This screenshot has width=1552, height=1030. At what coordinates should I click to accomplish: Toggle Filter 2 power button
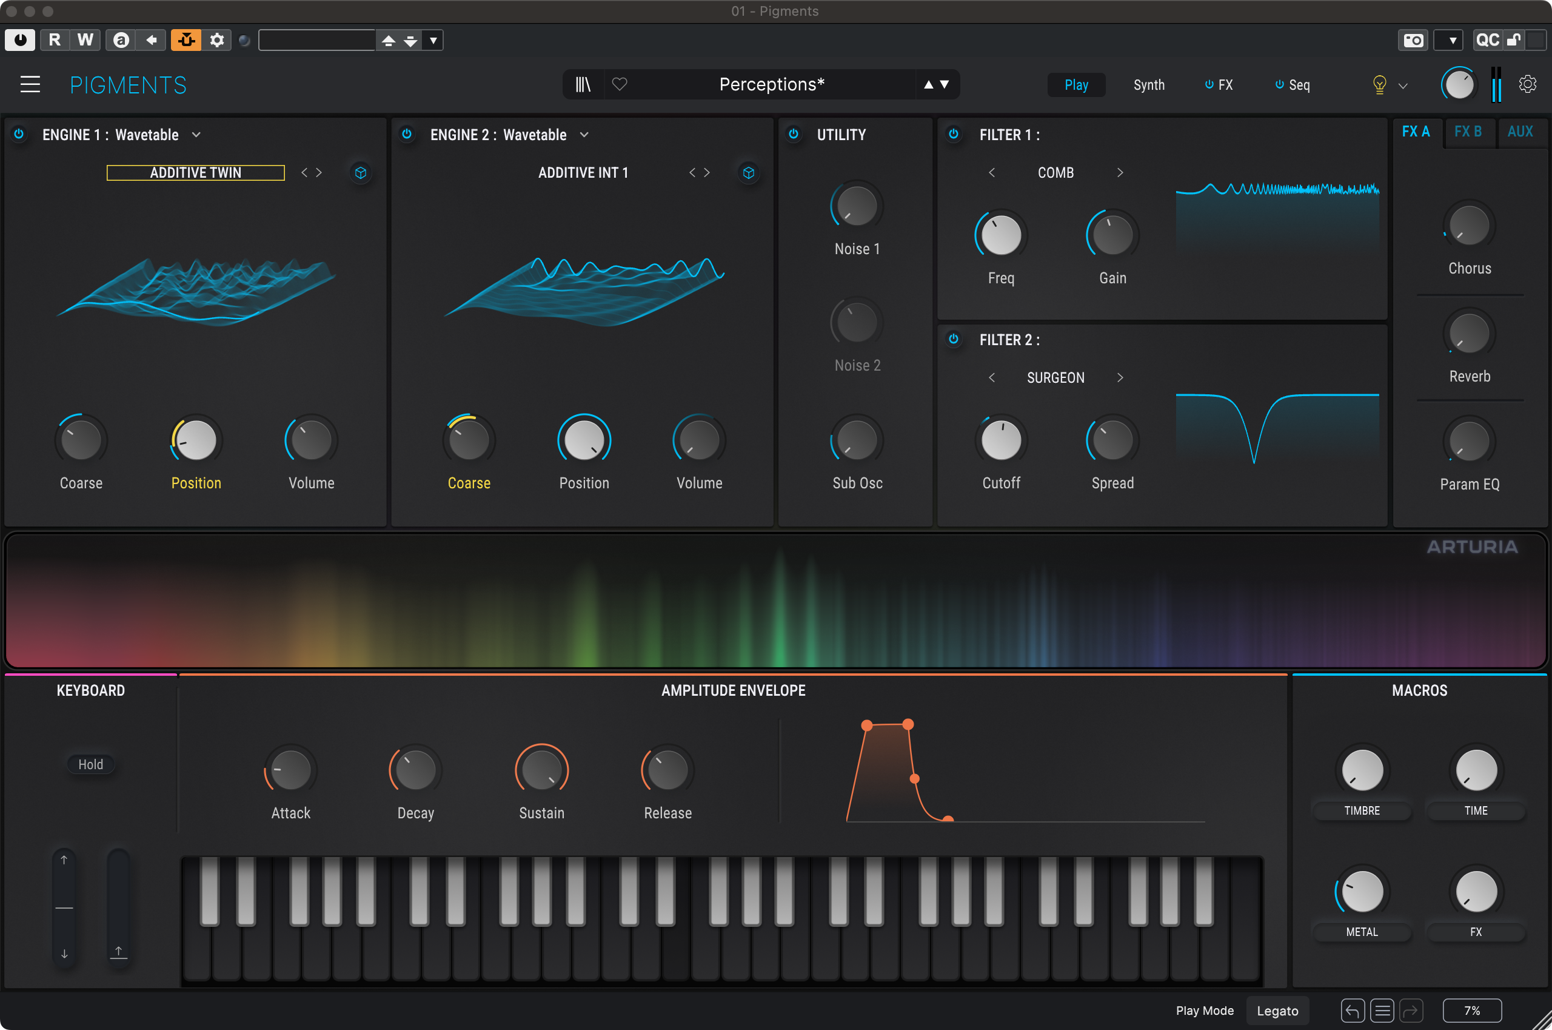pos(953,339)
